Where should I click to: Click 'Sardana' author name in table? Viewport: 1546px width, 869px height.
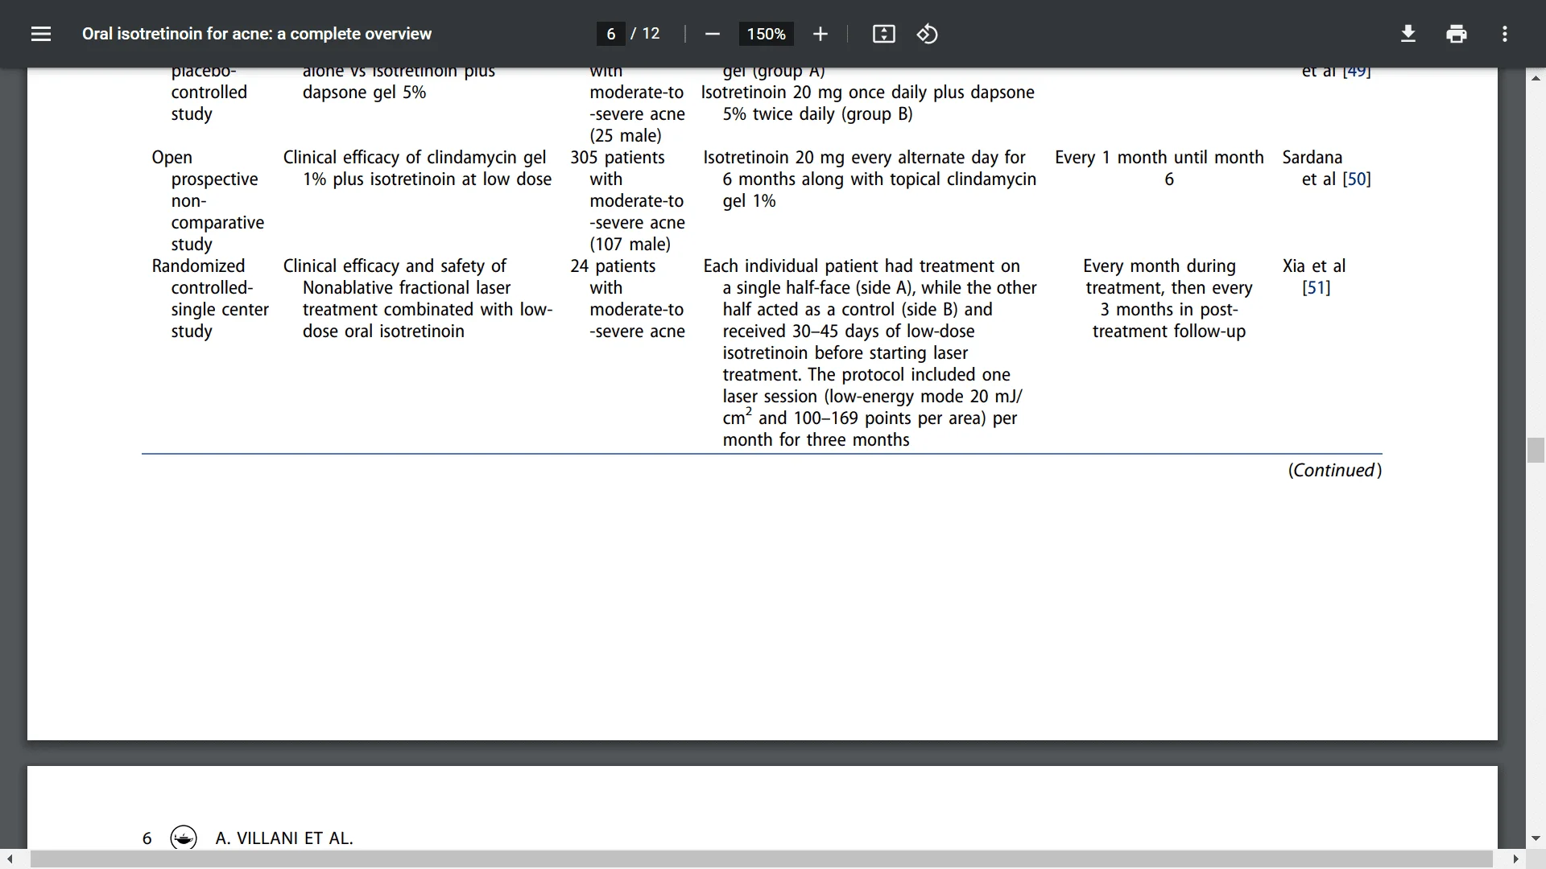click(1312, 158)
